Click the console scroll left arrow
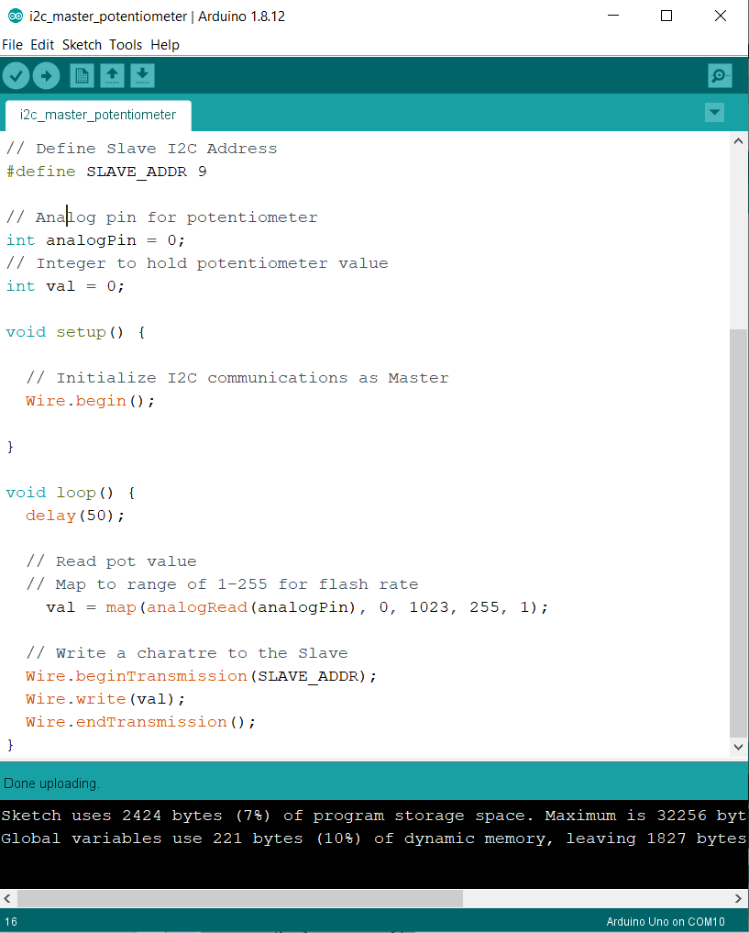 coord(7,898)
